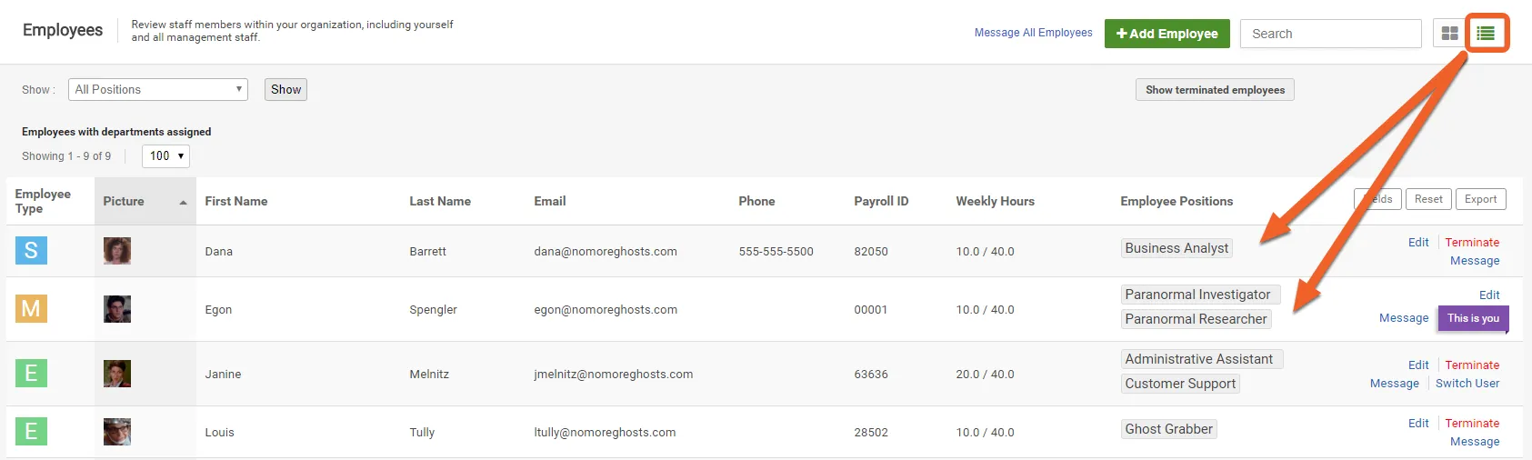Switch to grid view icon

pos(1449,34)
